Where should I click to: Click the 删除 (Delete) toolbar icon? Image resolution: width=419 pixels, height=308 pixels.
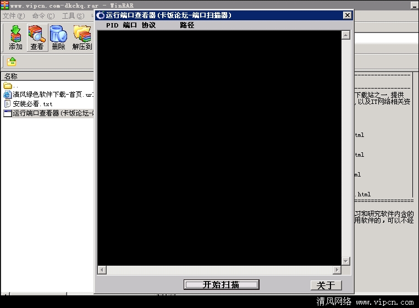pyautogui.click(x=58, y=37)
